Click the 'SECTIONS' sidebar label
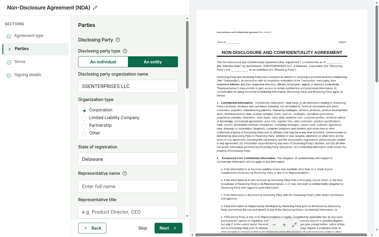 15,24
